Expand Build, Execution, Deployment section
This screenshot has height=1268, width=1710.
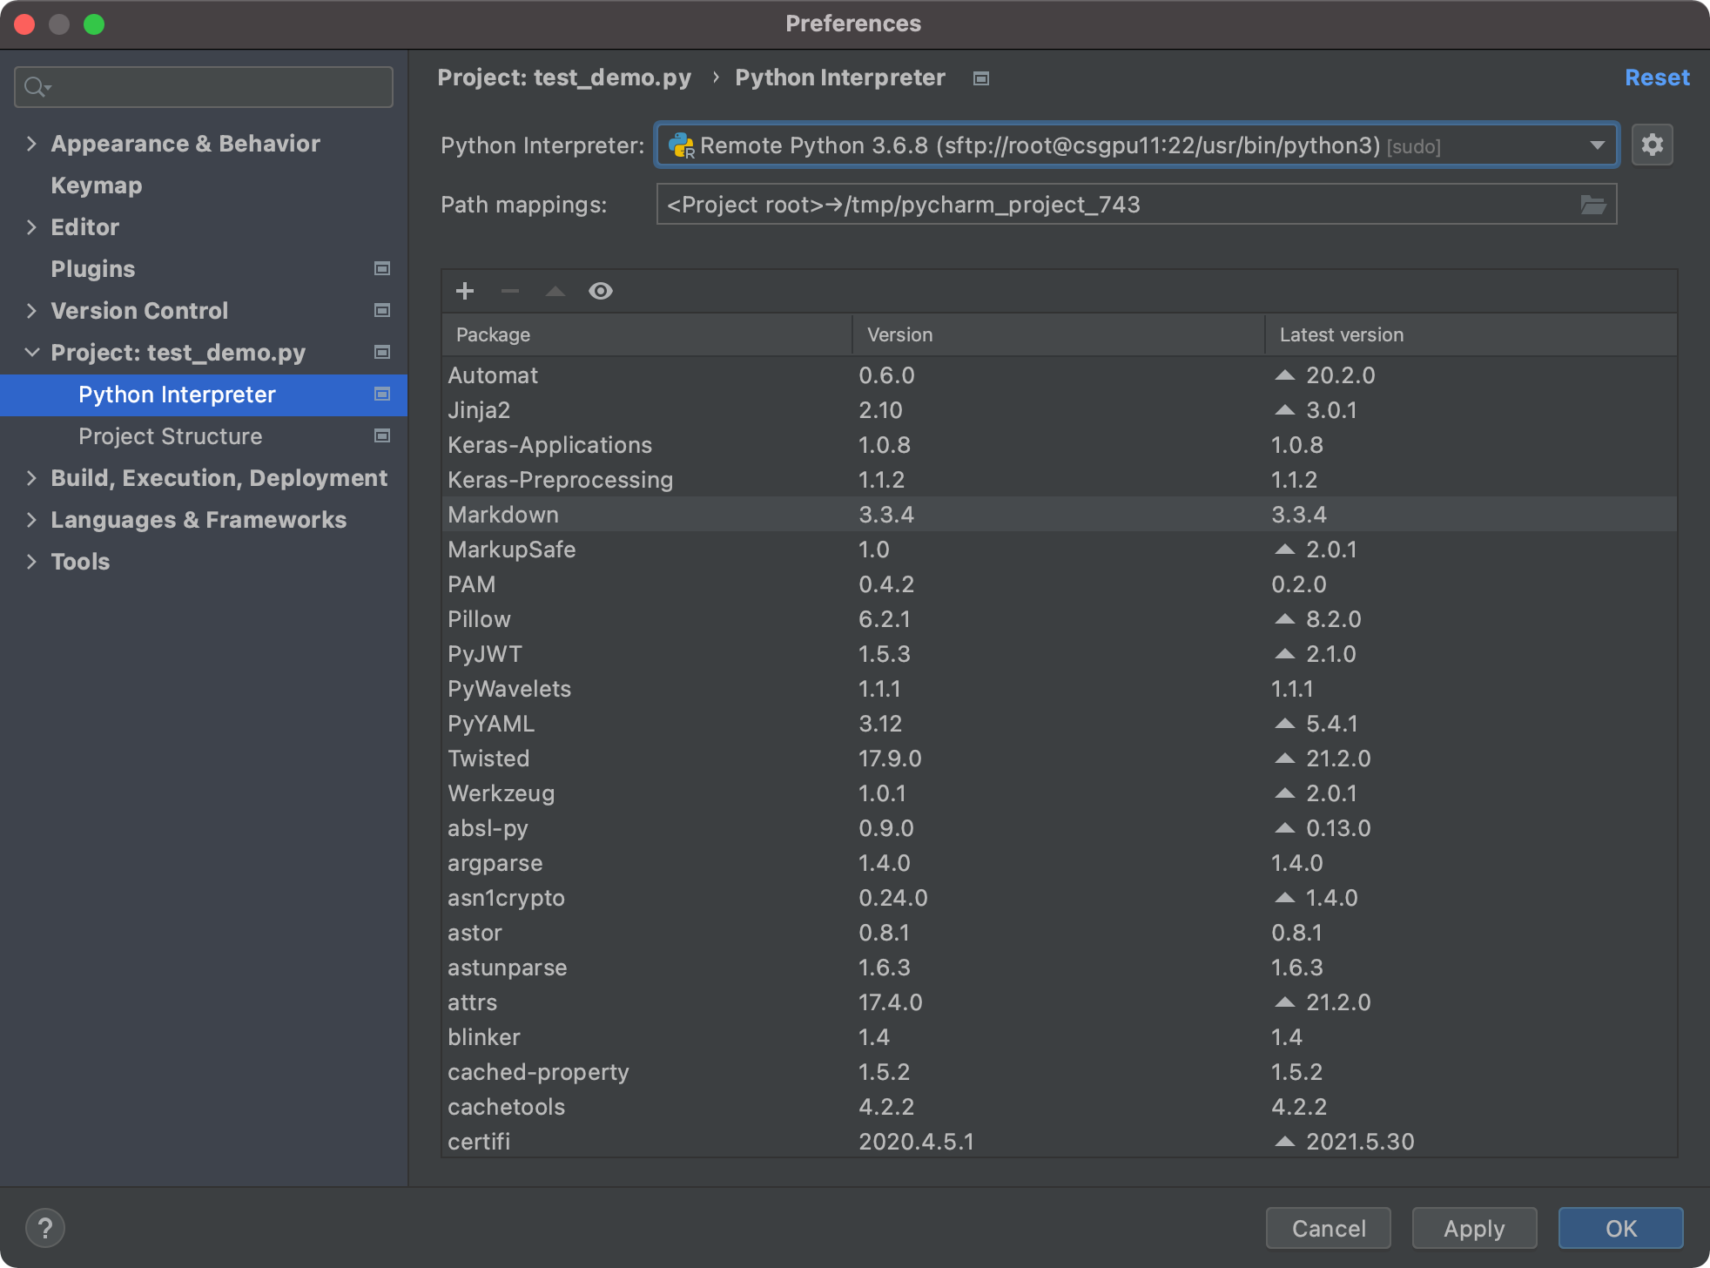[x=31, y=477]
